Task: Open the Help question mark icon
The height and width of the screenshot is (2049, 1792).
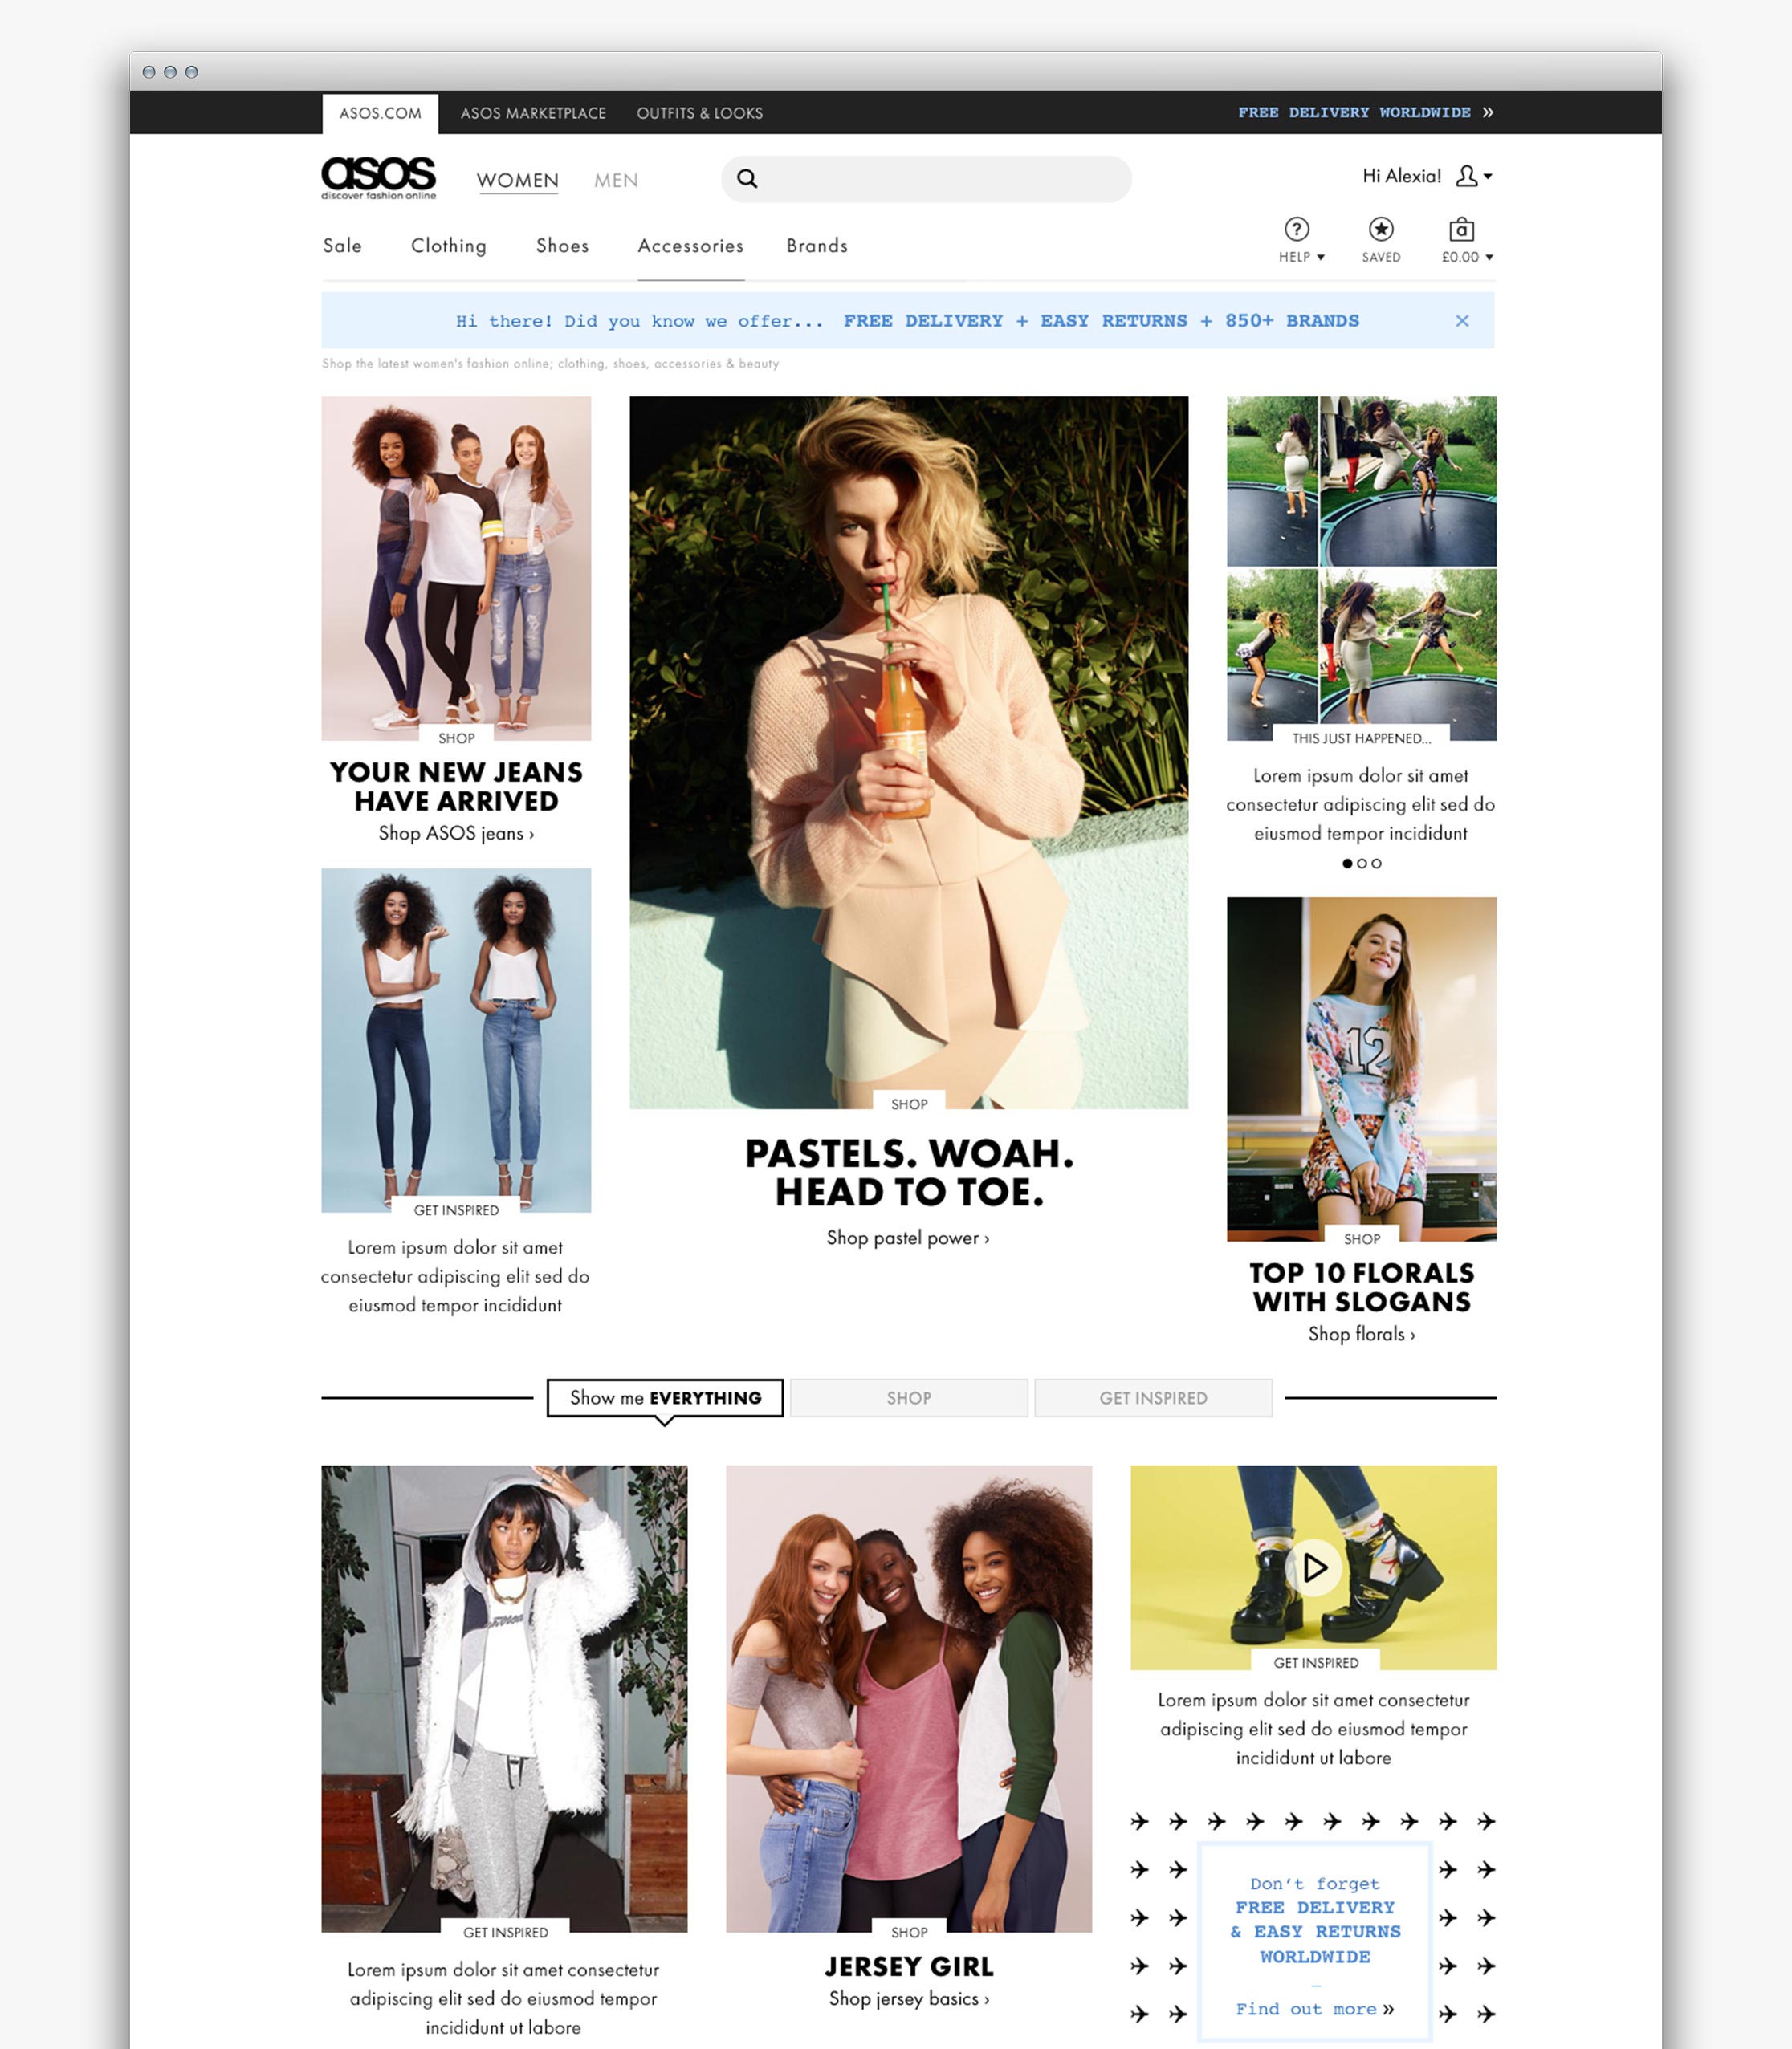Action: [x=1297, y=229]
